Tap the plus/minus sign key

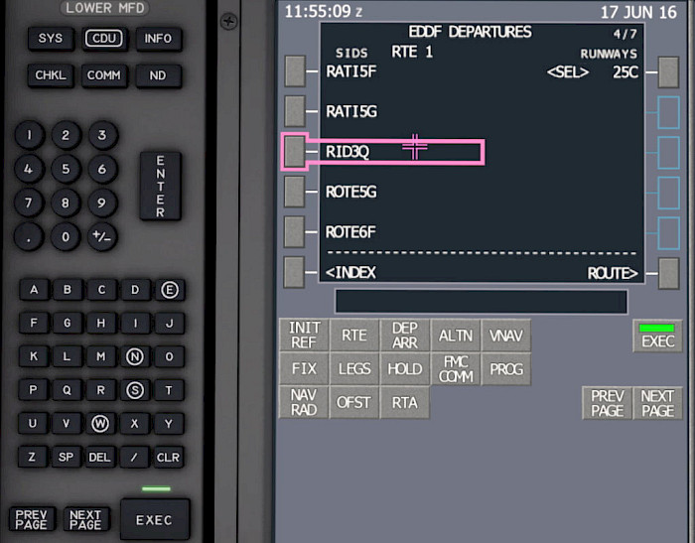102,236
